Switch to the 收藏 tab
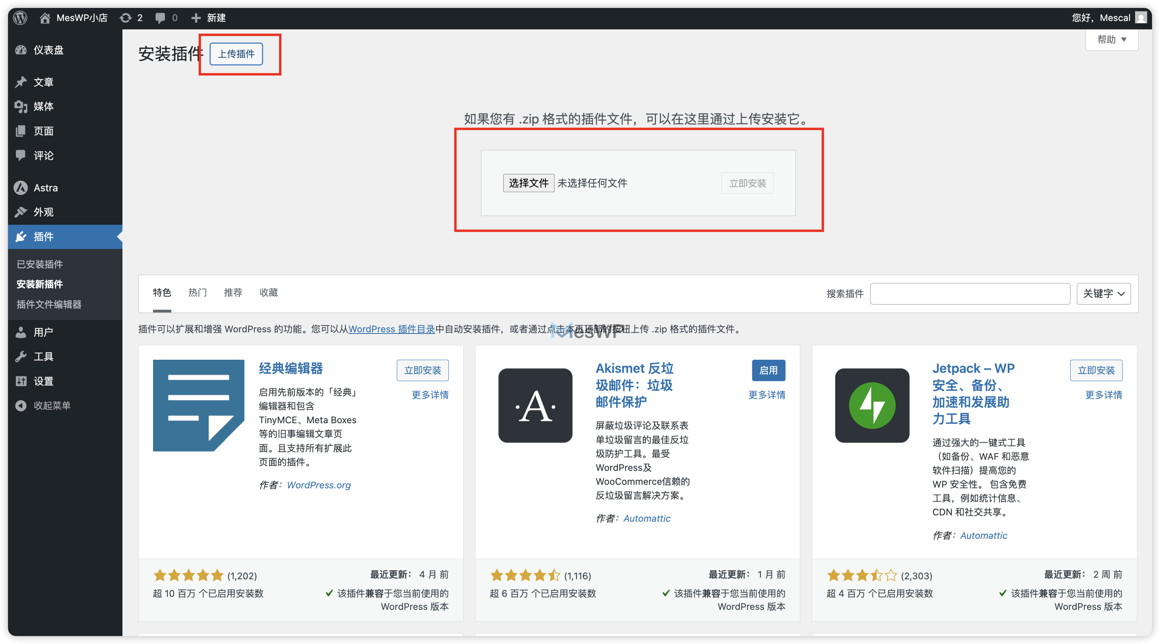Screen dimensions: 1160x644 click(x=268, y=293)
